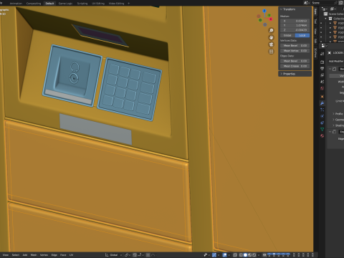Click the Scene Collection icon in outliner
Viewport: 344px width, 258px height.
(325, 14)
